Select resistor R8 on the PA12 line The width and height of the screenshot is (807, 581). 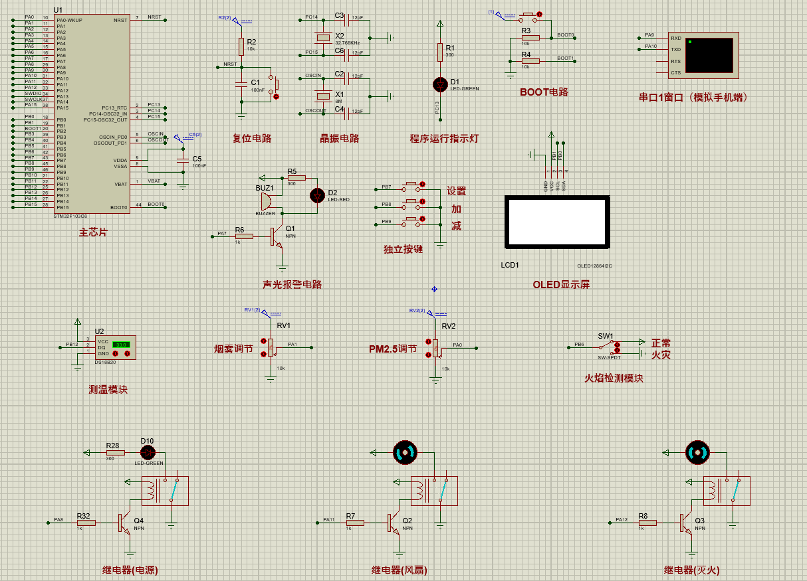pos(647,523)
